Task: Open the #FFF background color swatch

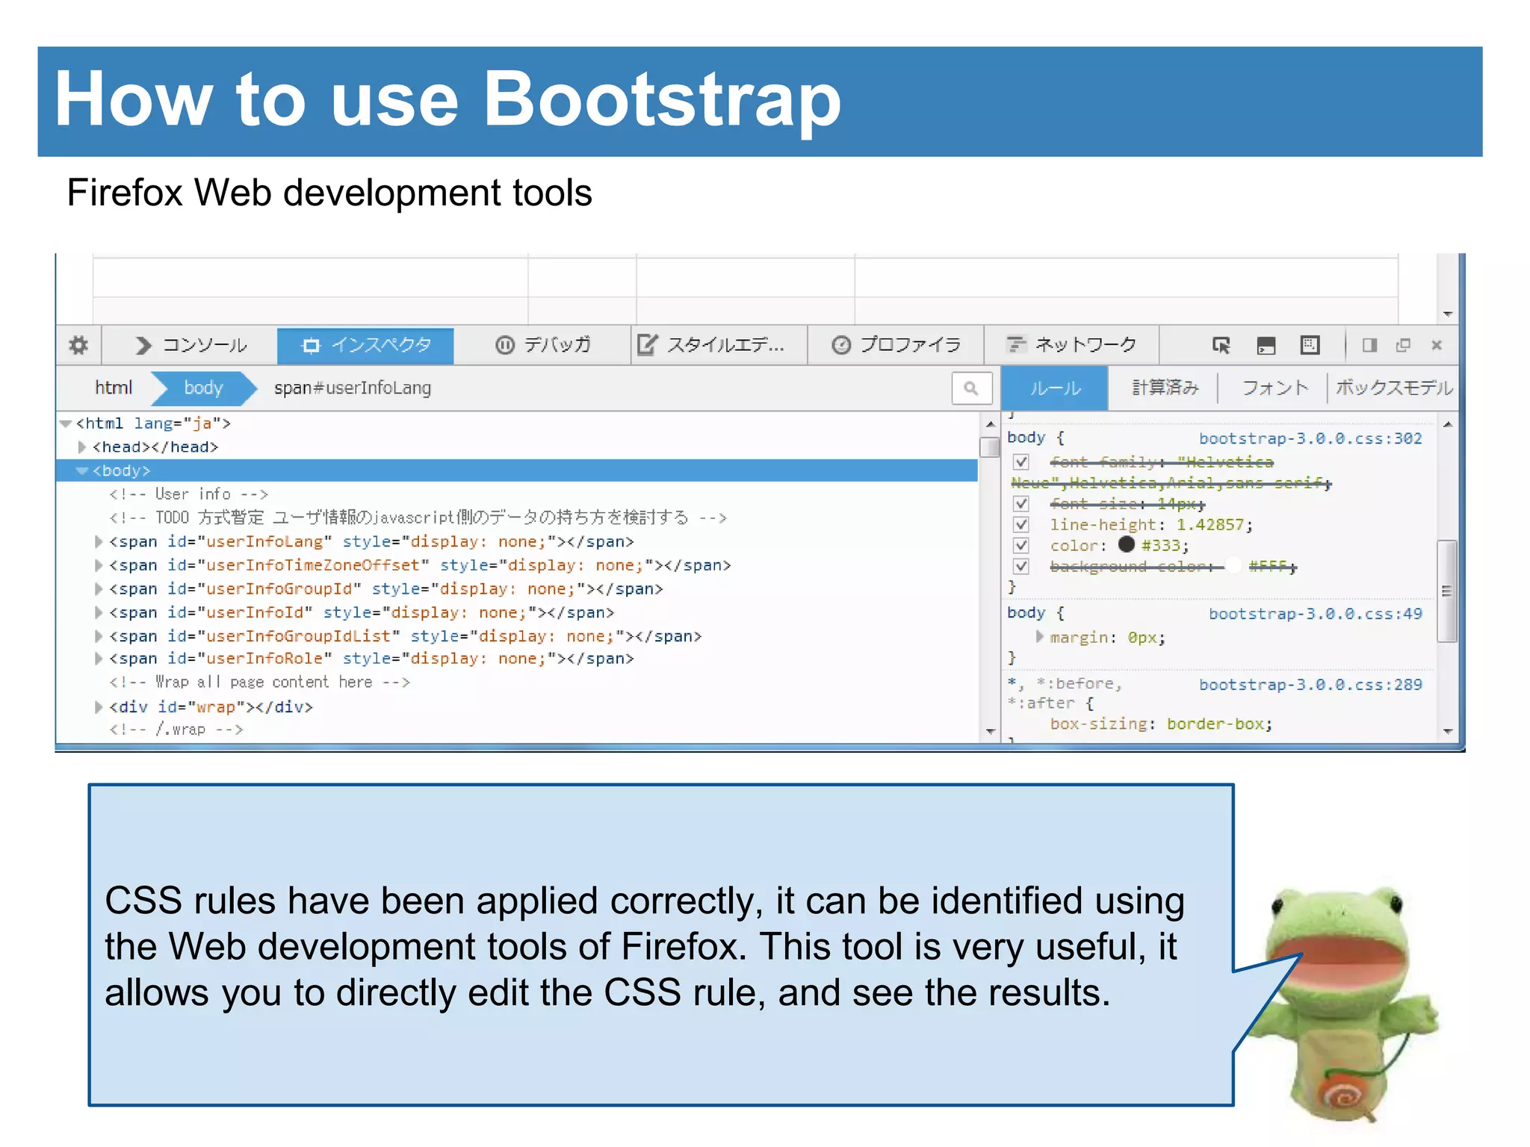Action: (x=1233, y=565)
